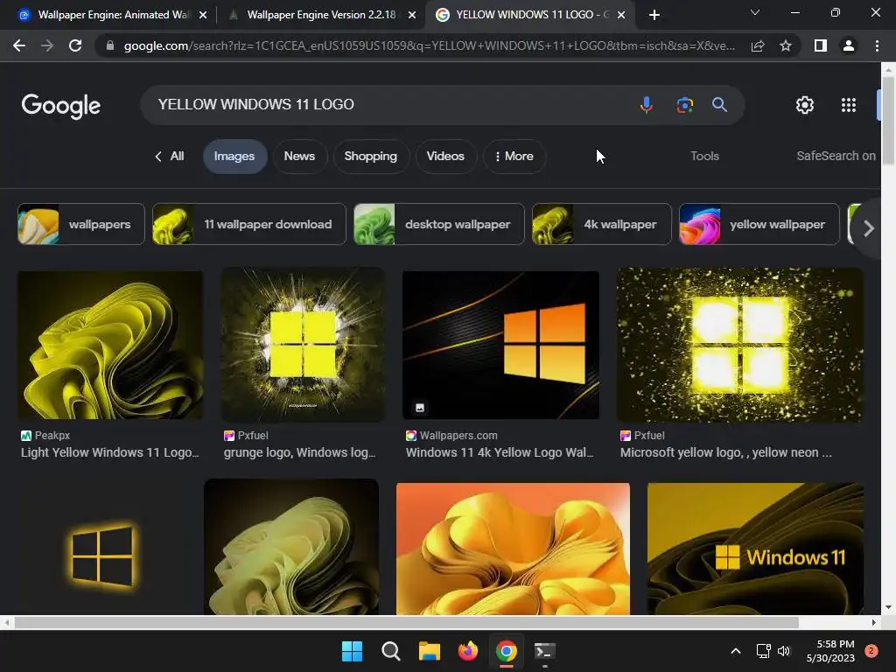Show more suggestion chips with right arrow
The height and width of the screenshot is (672, 896).
[869, 228]
